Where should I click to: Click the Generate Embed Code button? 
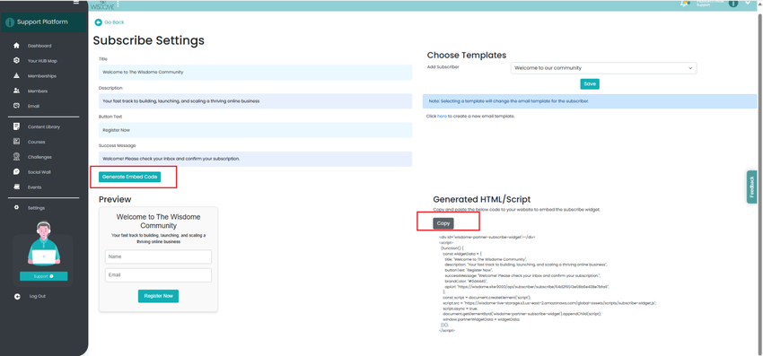[x=130, y=177]
